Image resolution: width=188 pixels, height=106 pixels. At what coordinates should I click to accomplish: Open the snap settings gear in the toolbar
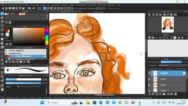(72, 8)
